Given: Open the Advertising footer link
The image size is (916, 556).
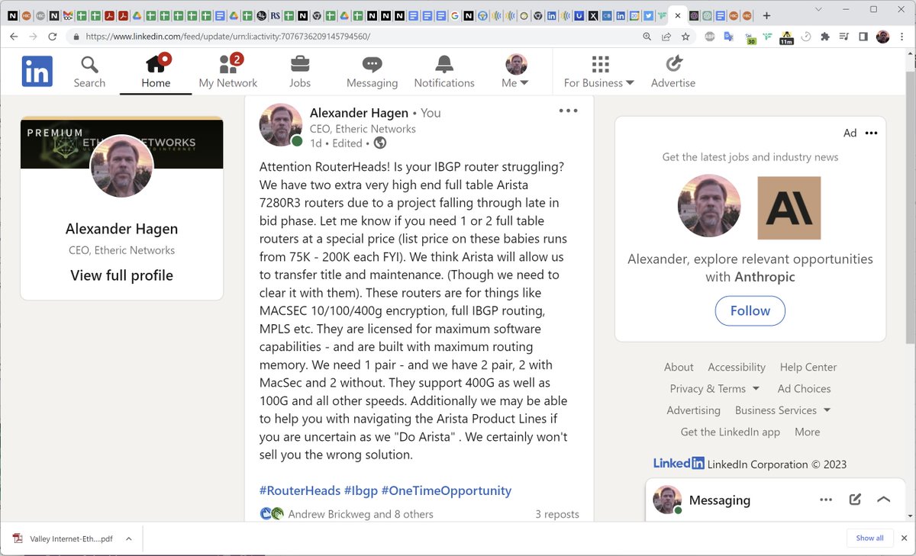Looking at the screenshot, I should coord(693,410).
